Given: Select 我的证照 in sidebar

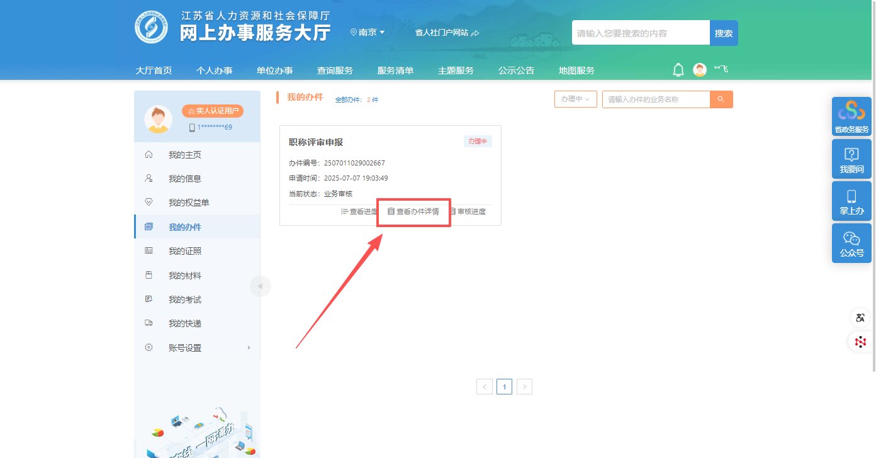Looking at the screenshot, I should [185, 251].
